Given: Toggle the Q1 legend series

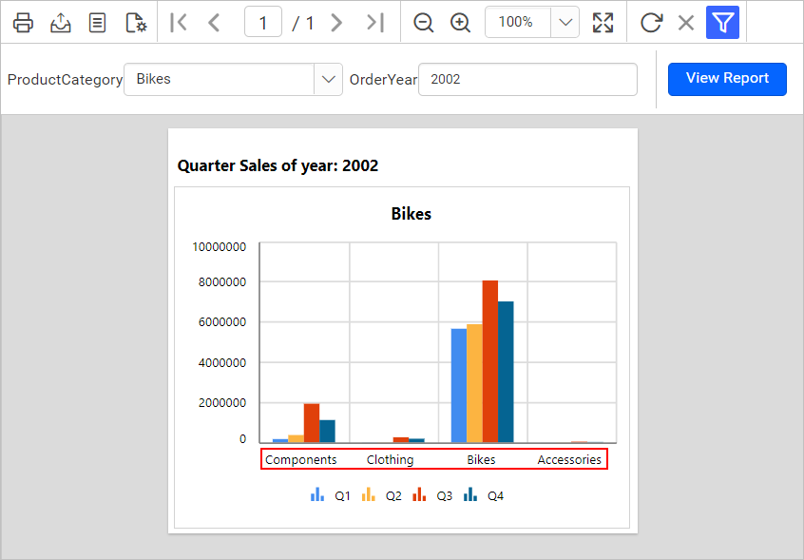Looking at the screenshot, I should pos(331,494).
